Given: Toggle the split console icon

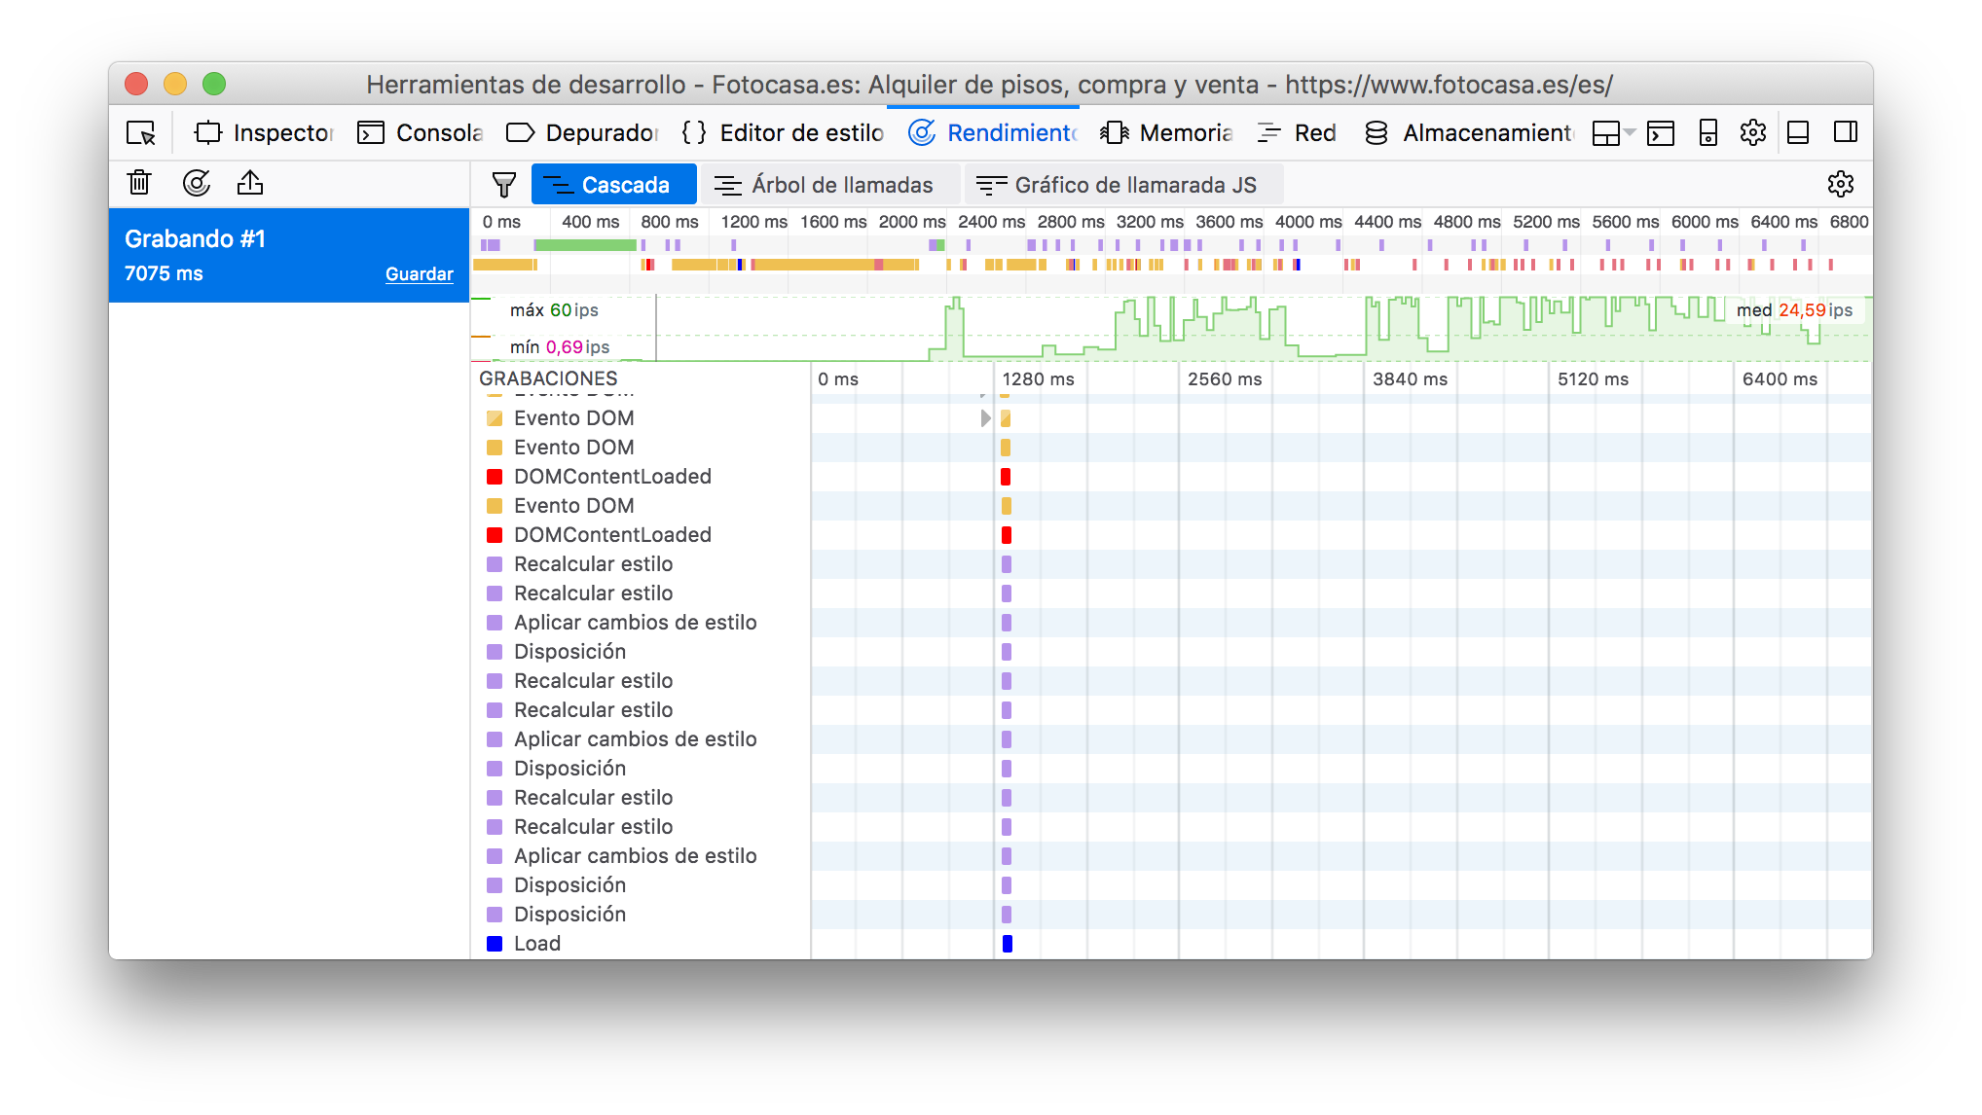Looking at the screenshot, I should pos(1661,132).
